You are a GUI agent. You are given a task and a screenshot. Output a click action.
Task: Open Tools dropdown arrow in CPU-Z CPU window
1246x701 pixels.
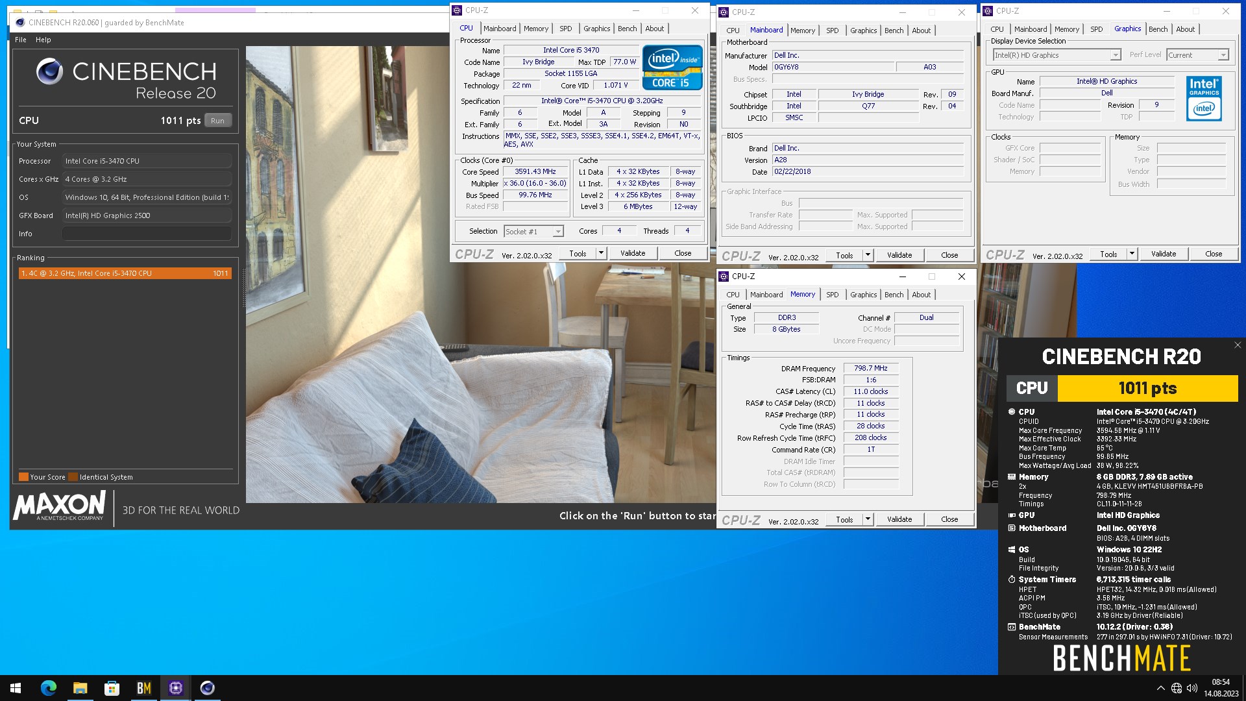coord(601,253)
